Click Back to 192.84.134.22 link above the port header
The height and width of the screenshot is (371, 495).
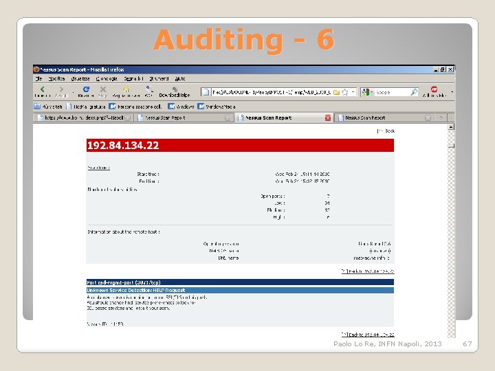pyautogui.click(x=368, y=271)
